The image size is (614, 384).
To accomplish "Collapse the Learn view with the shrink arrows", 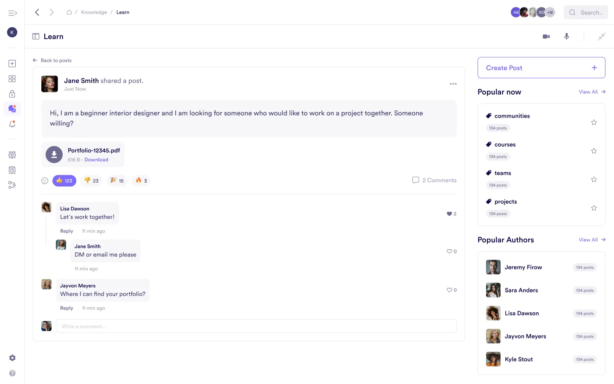I will (601, 36).
